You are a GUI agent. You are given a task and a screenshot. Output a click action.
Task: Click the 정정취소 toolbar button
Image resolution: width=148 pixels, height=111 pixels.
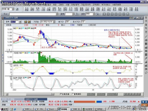click(115, 9)
